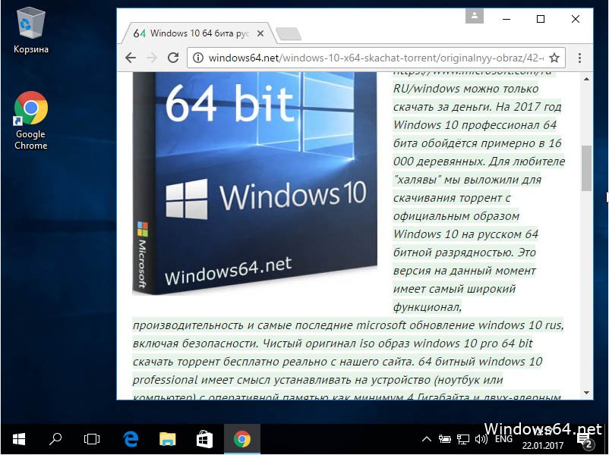Open the Windows Start menu
This screenshot has width=609, height=455.
pos(19,439)
